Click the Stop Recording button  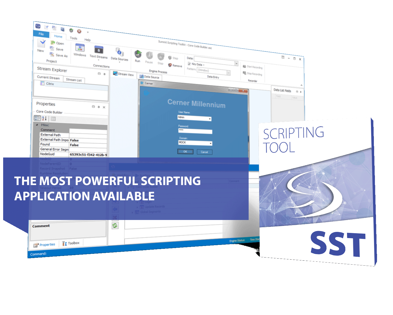(x=252, y=74)
